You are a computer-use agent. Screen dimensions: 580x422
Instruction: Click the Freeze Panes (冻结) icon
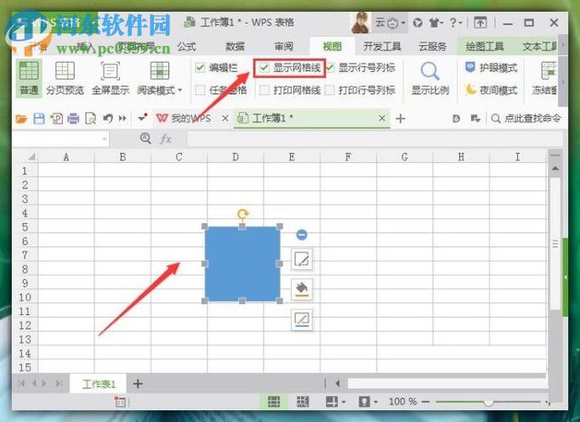(x=549, y=70)
